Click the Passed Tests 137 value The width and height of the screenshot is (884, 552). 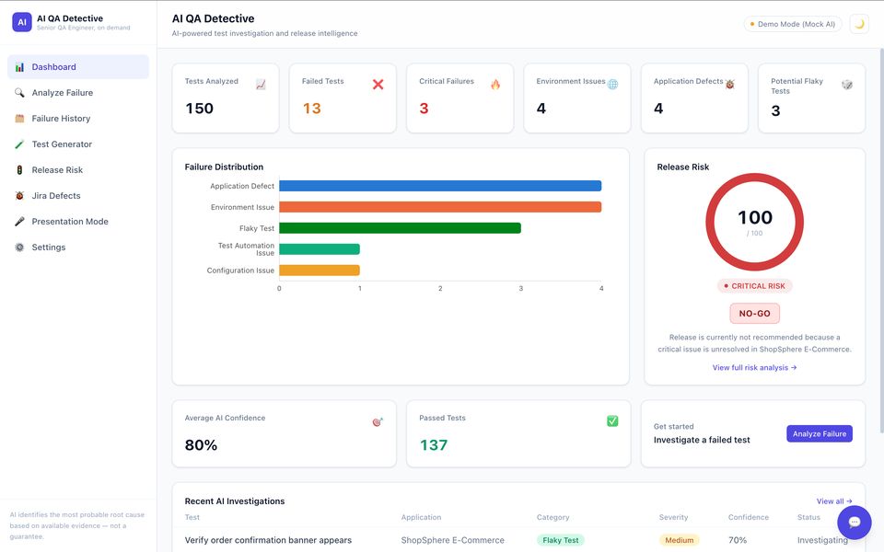pos(434,445)
